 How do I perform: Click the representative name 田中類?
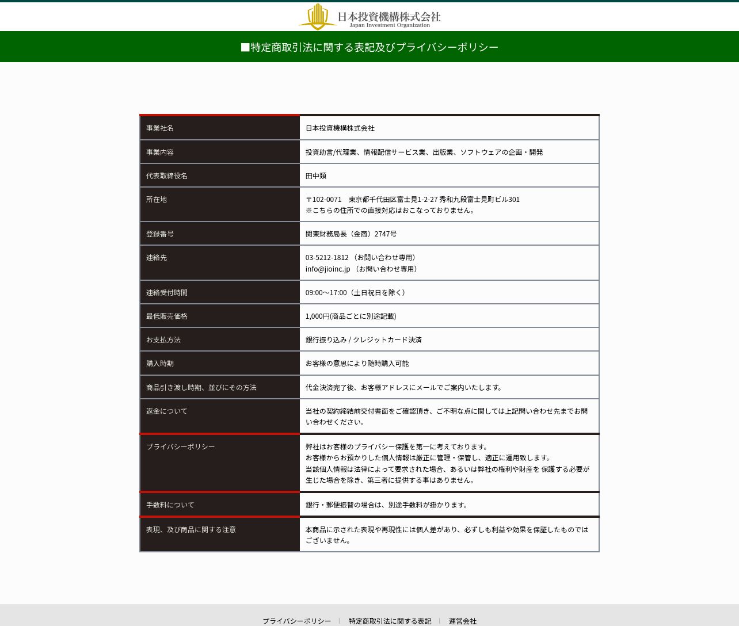click(316, 176)
